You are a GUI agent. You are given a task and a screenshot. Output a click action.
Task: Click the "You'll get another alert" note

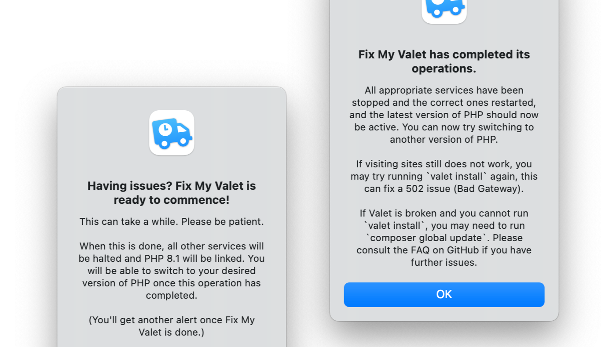coord(172,326)
